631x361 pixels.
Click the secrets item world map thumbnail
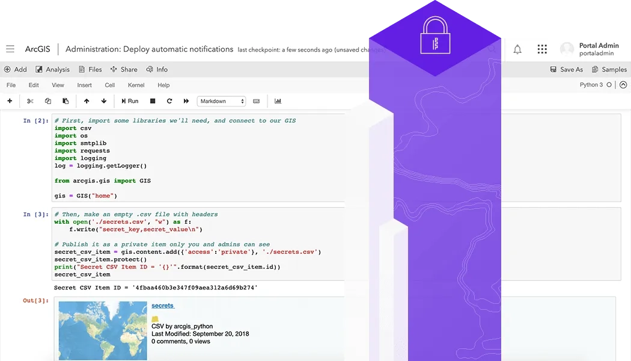pyautogui.click(x=103, y=331)
